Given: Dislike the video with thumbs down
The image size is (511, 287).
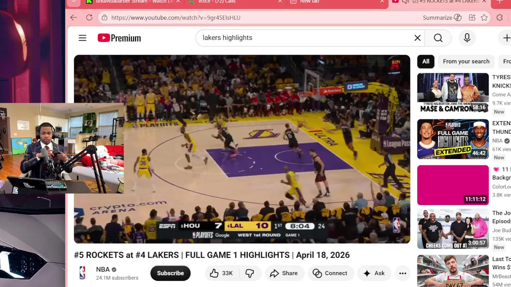Looking at the screenshot, I should 250,273.
